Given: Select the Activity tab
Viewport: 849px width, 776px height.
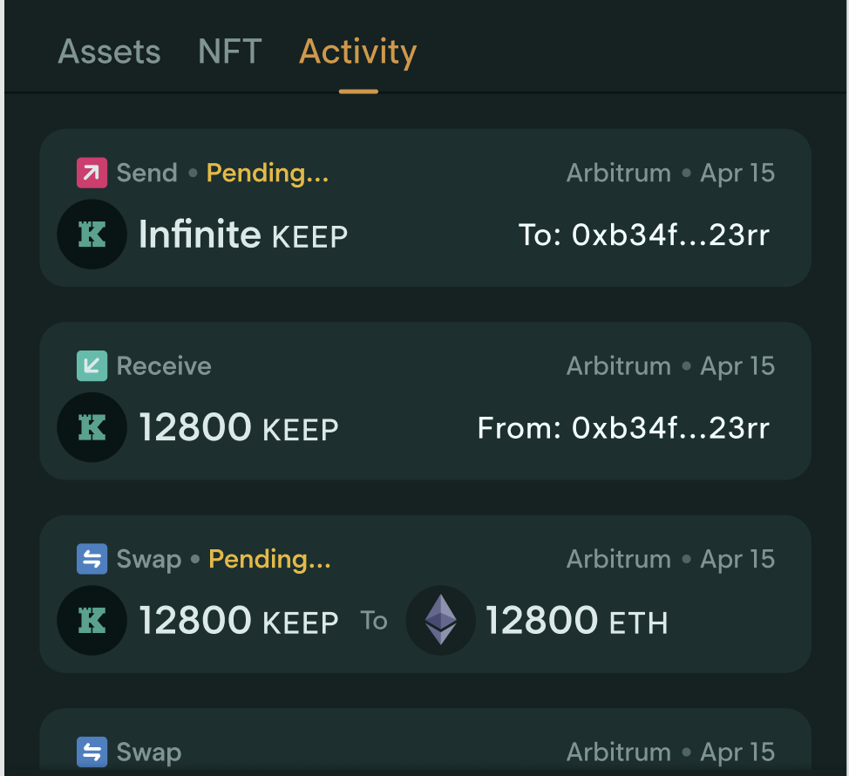Looking at the screenshot, I should [x=357, y=52].
